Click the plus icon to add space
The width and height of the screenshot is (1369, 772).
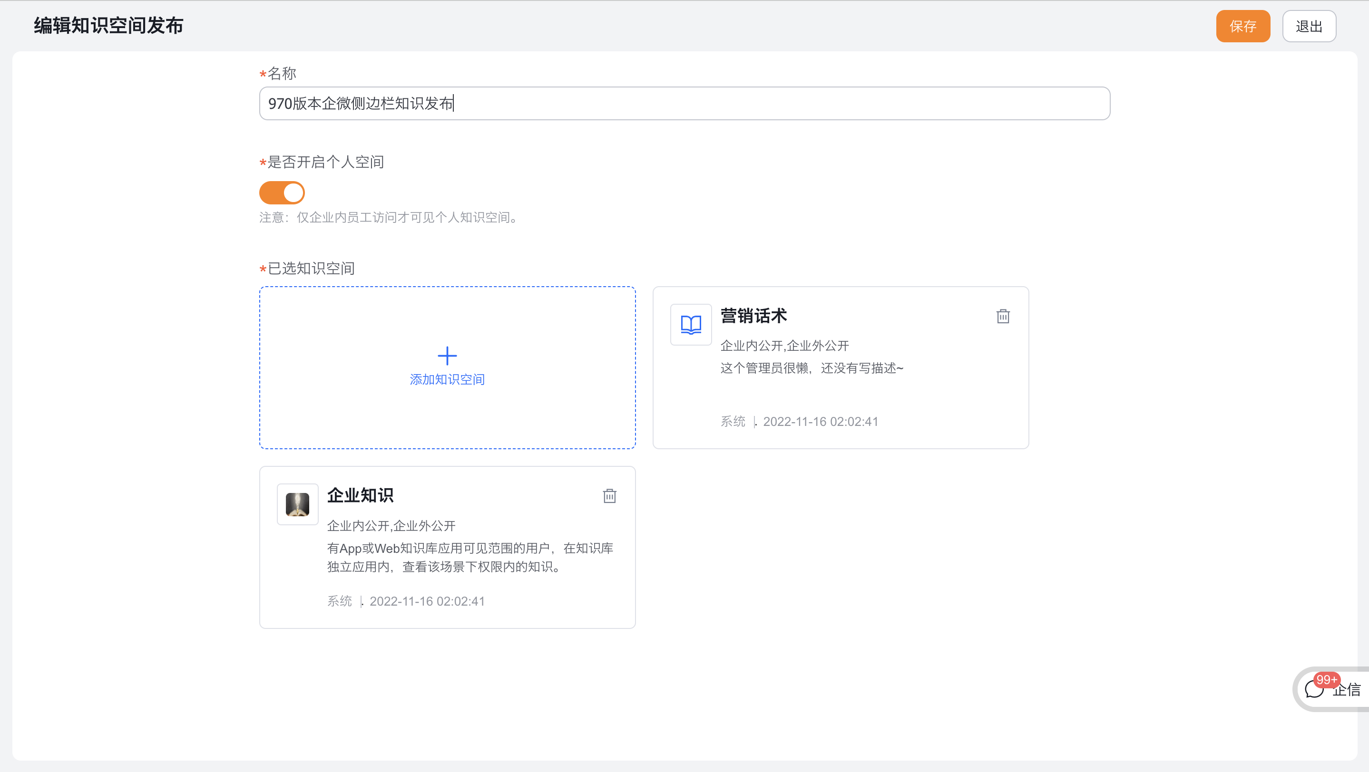click(x=447, y=356)
